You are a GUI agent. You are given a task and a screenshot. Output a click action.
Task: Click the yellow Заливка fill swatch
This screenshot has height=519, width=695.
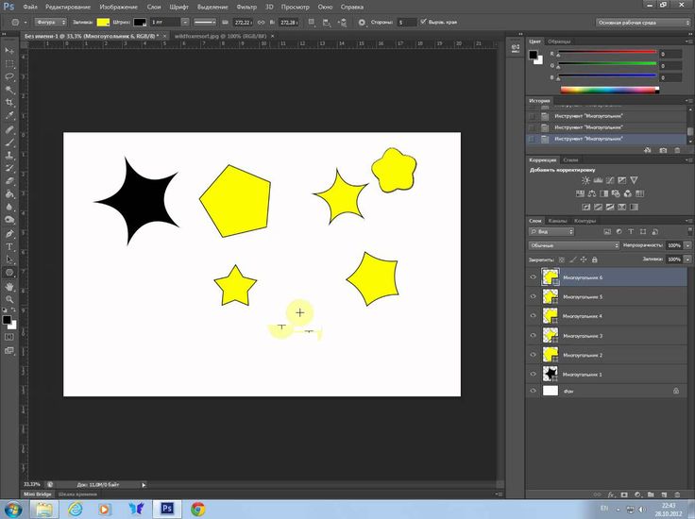103,22
